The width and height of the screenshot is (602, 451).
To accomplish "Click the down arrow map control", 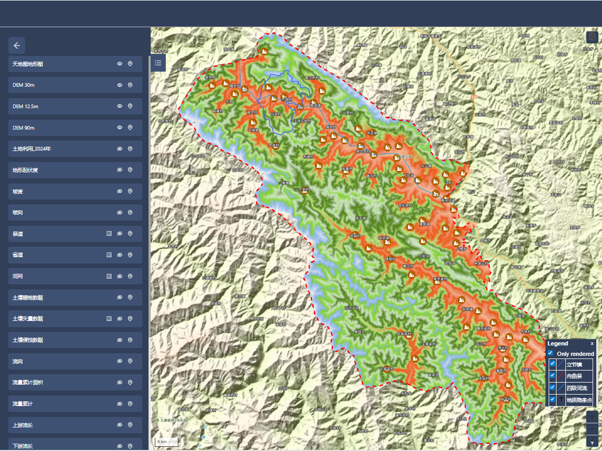I will coord(592,443).
